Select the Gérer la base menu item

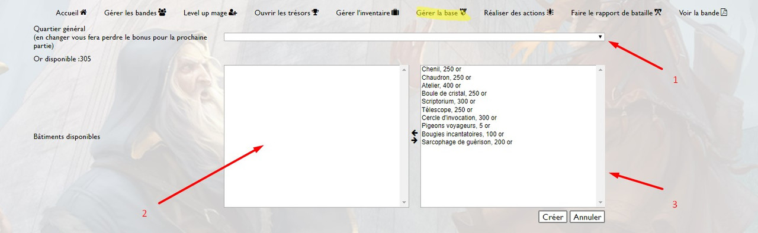[442, 12]
